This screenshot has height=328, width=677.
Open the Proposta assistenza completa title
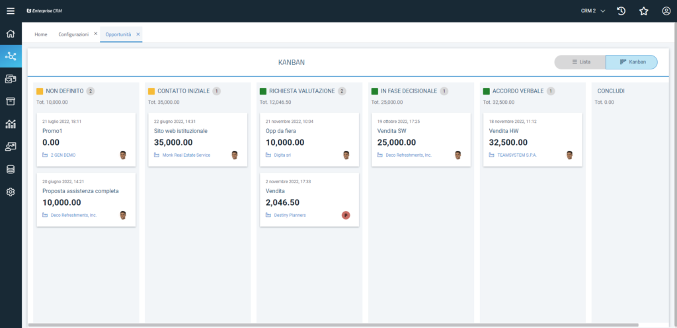80,190
